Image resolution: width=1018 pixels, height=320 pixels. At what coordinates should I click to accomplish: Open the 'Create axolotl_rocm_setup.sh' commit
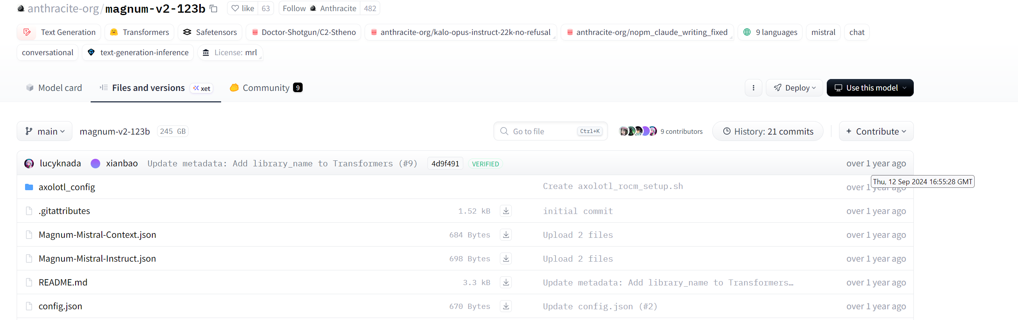613,186
